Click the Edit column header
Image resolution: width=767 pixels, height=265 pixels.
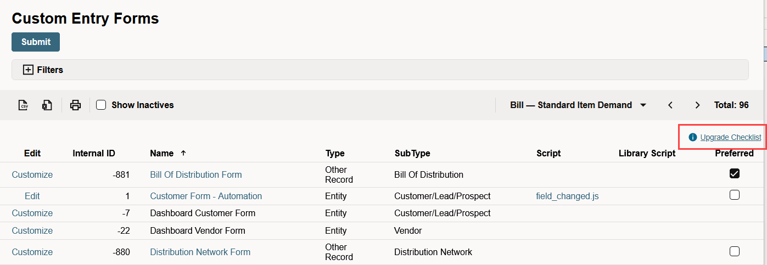click(x=32, y=153)
